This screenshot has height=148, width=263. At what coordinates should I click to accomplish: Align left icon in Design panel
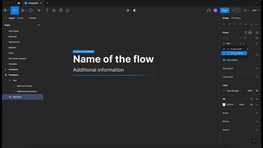[x=224, y=24]
